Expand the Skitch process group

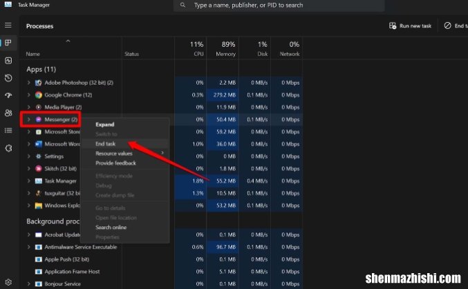pyautogui.click(x=28, y=168)
